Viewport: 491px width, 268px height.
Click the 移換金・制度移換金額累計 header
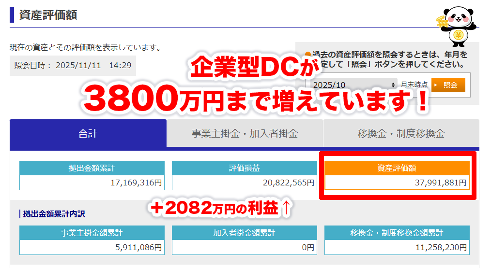pyautogui.click(x=397, y=233)
